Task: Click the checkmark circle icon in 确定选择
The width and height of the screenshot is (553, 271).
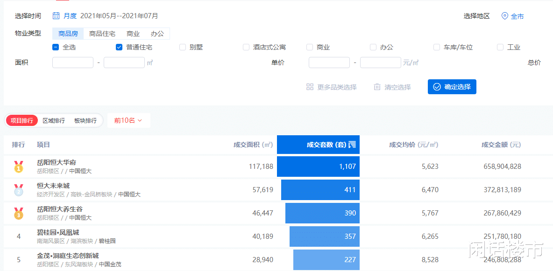Action: (437, 87)
